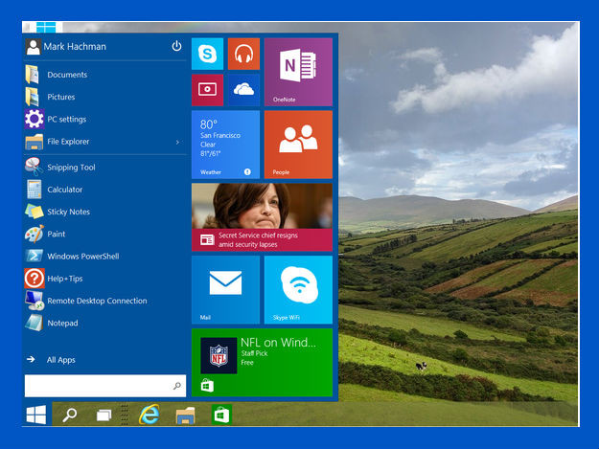Open the NFL on Windows store tile
This screenshot has width=599, height=449.
[262, 363]
